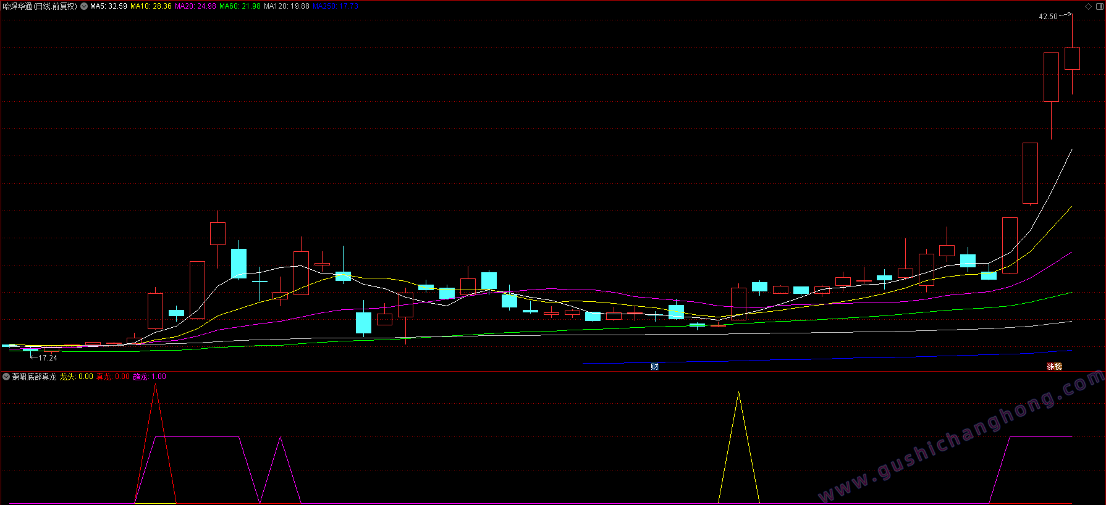Toggle the side panel icon at top right
Image resolution: width=1106 pixels, height=505 pixels.
(x=1100, y=6)
